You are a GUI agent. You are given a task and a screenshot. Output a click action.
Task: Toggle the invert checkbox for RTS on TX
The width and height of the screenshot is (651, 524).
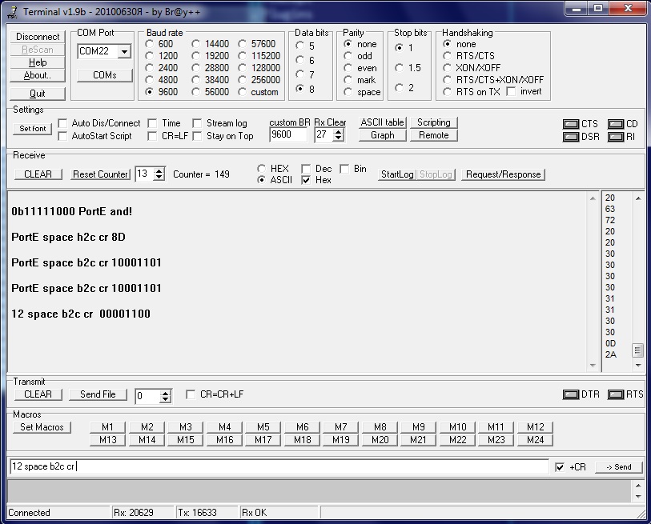coord(511,92)
